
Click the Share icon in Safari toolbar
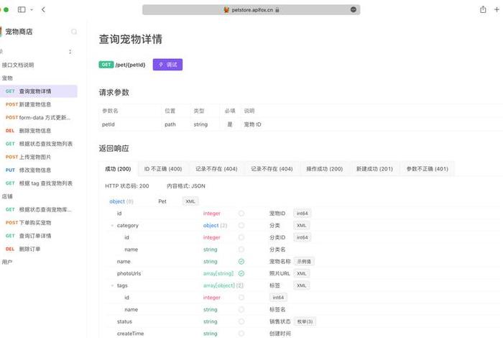pos(483,9)
